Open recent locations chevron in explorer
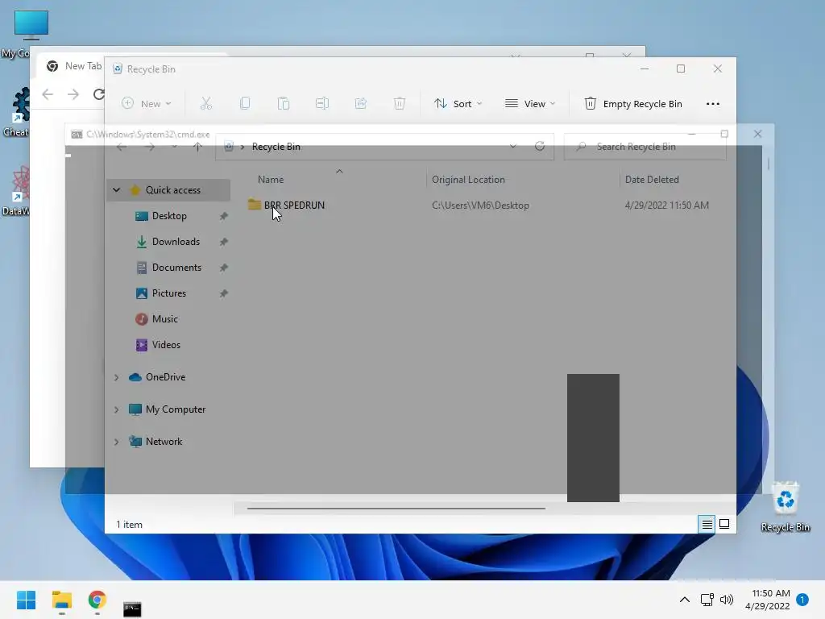 point(175,147)
